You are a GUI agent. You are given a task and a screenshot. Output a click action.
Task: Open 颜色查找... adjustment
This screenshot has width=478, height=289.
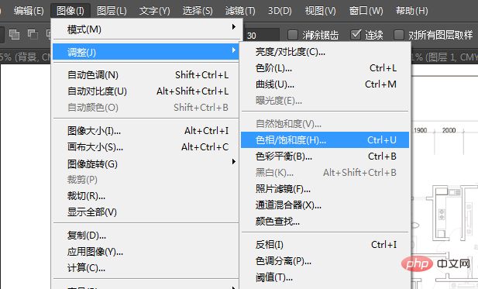pos(325,222)
